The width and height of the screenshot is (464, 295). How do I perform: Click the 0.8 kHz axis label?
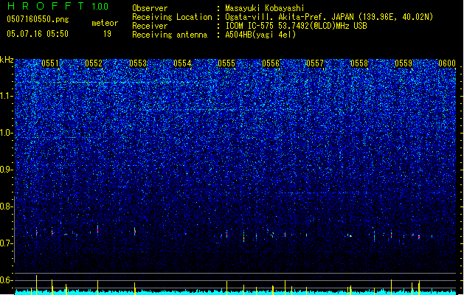[x=7, y=206]
